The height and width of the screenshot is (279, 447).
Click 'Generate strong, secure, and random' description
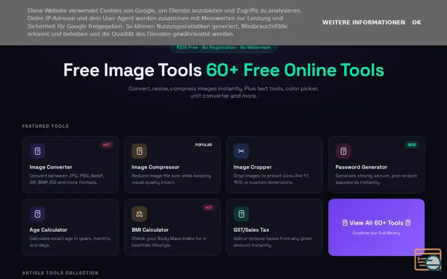376,179
